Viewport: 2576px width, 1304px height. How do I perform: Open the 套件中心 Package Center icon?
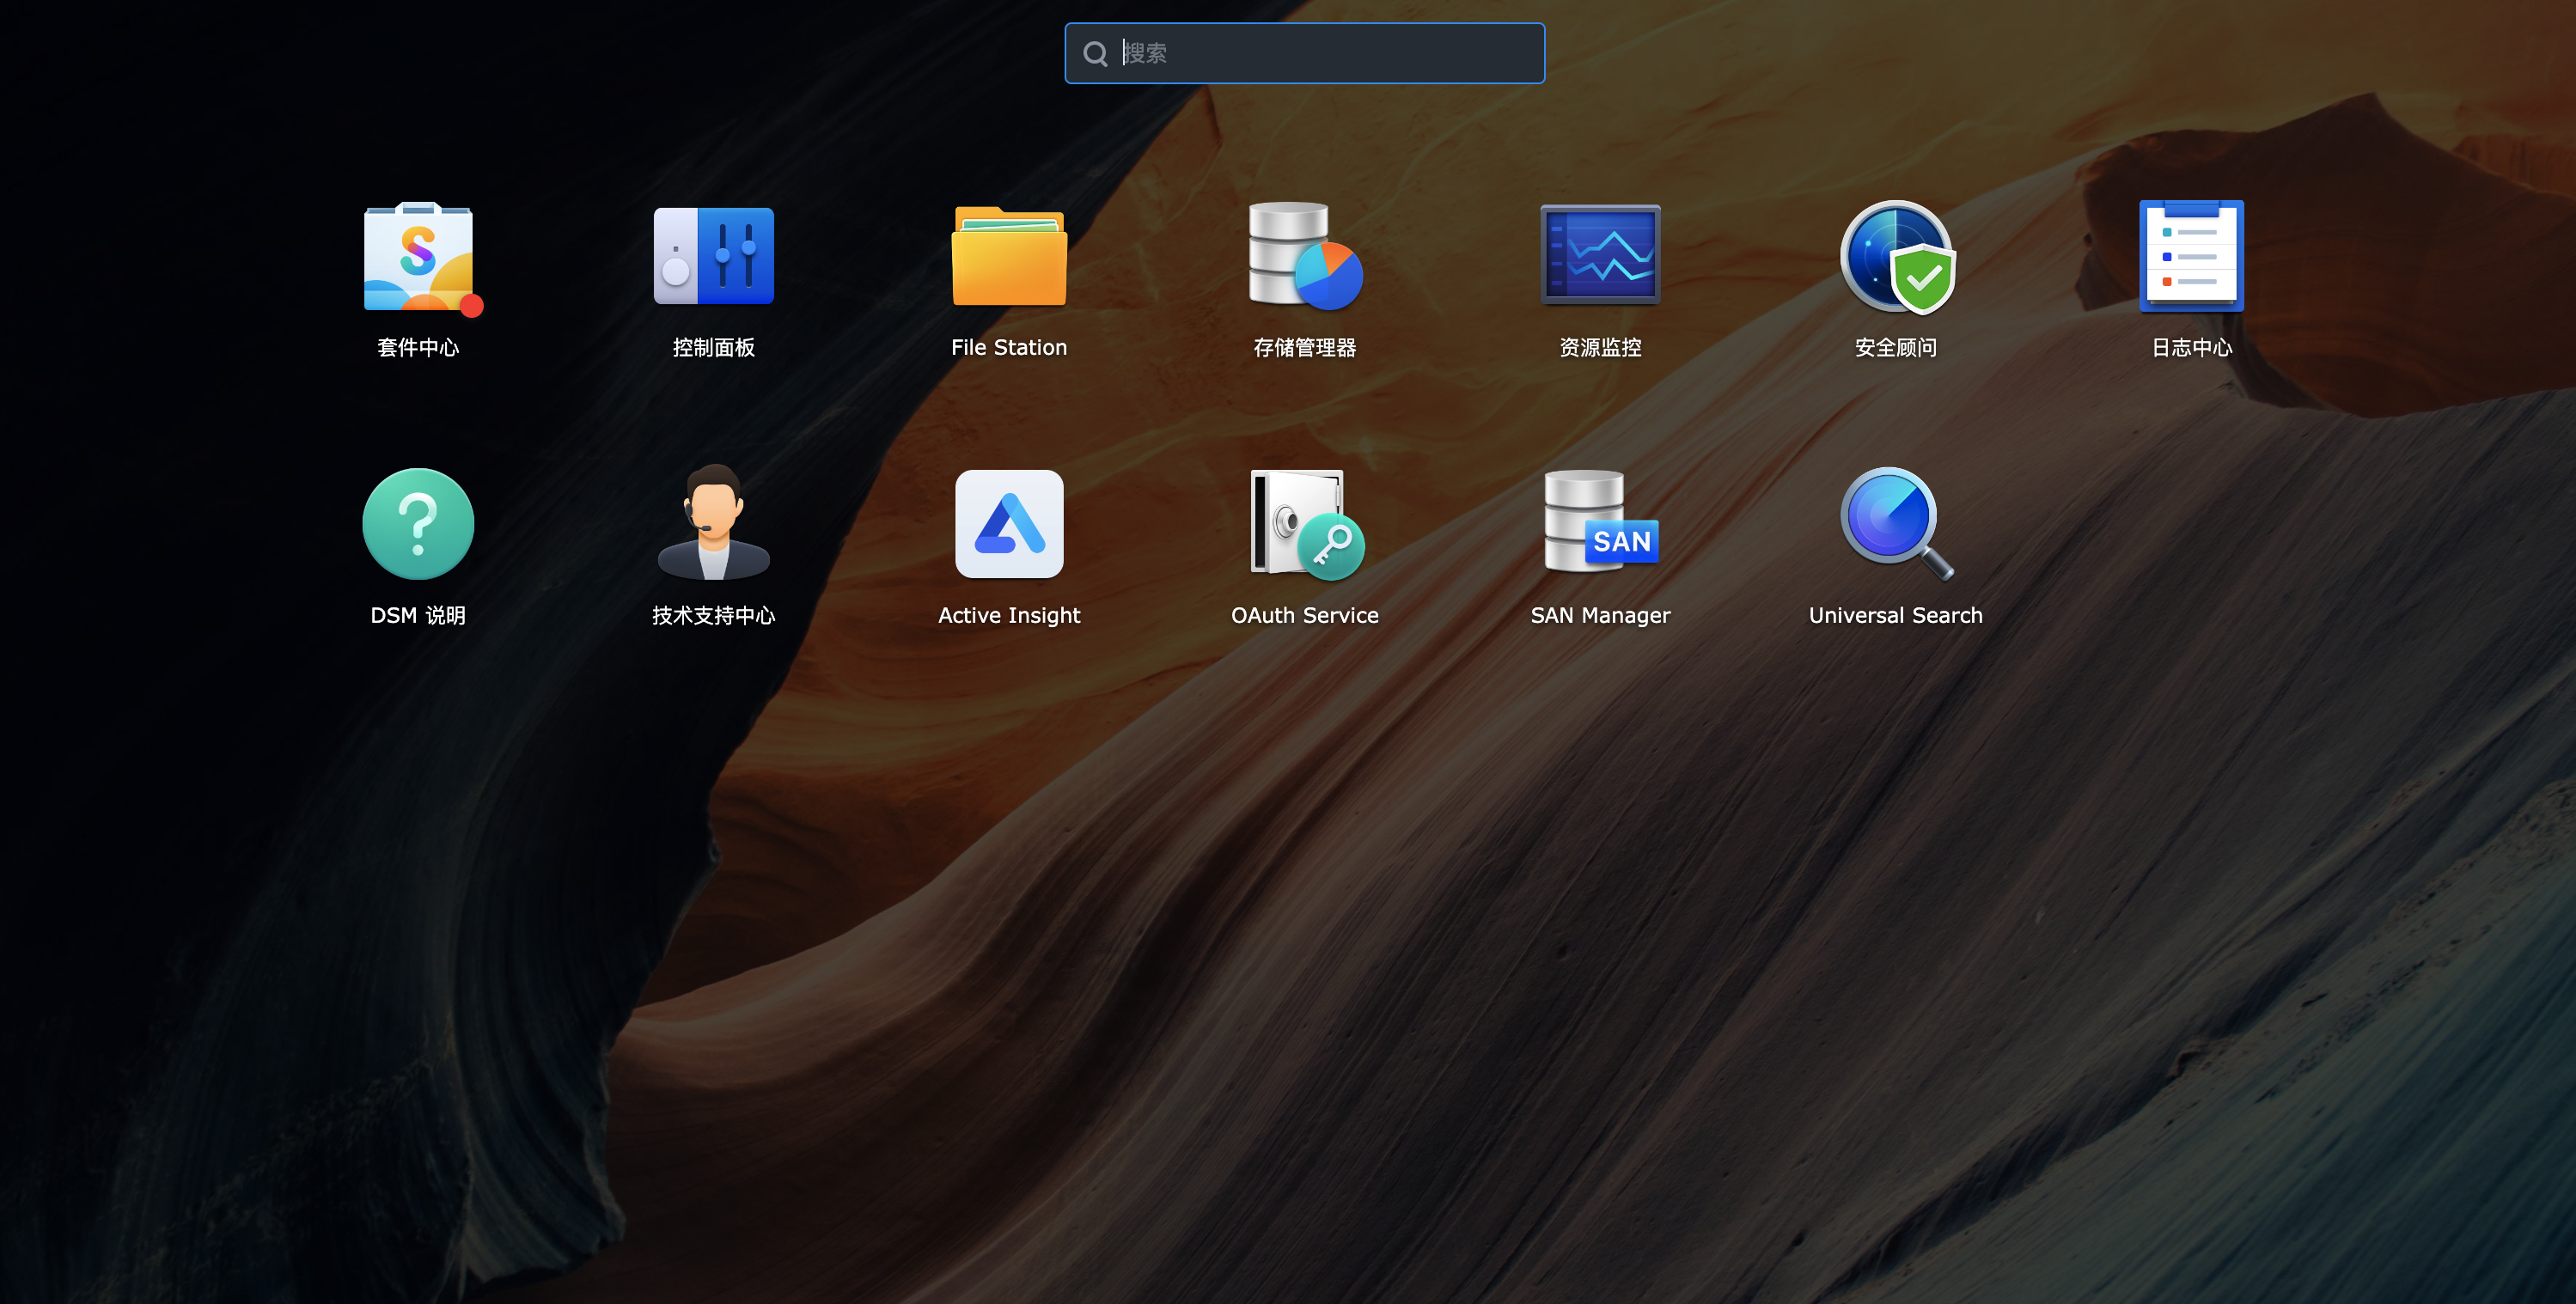tap(418, 257)
